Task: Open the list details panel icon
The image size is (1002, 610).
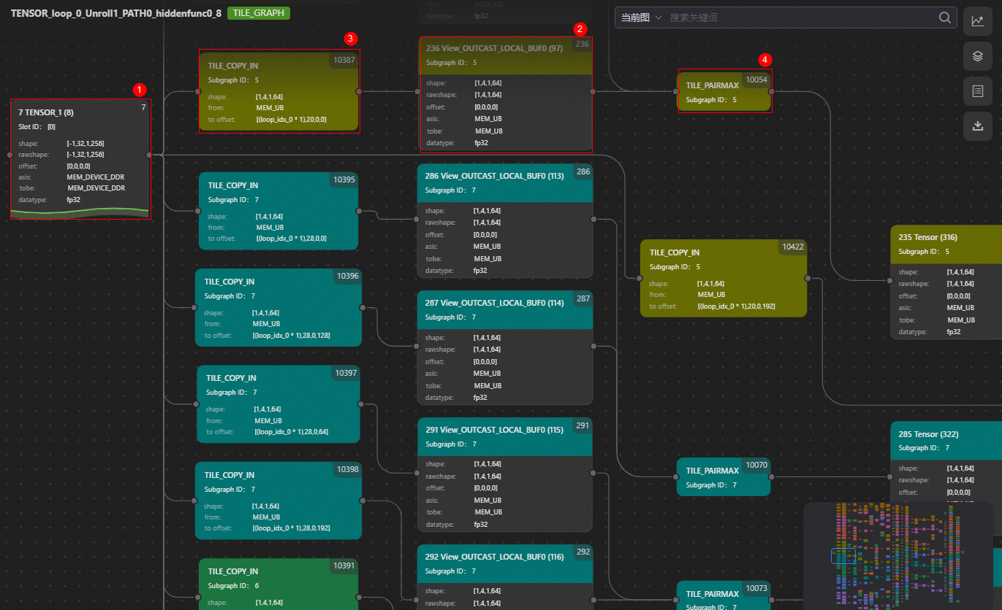Action: [977, 91]
